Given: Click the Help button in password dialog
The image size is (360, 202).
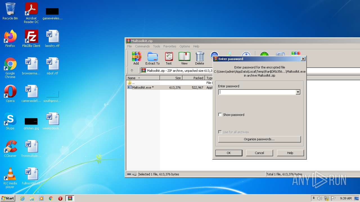Looking at the screenshot, I should pyautogui.click(x=290, y=153).
